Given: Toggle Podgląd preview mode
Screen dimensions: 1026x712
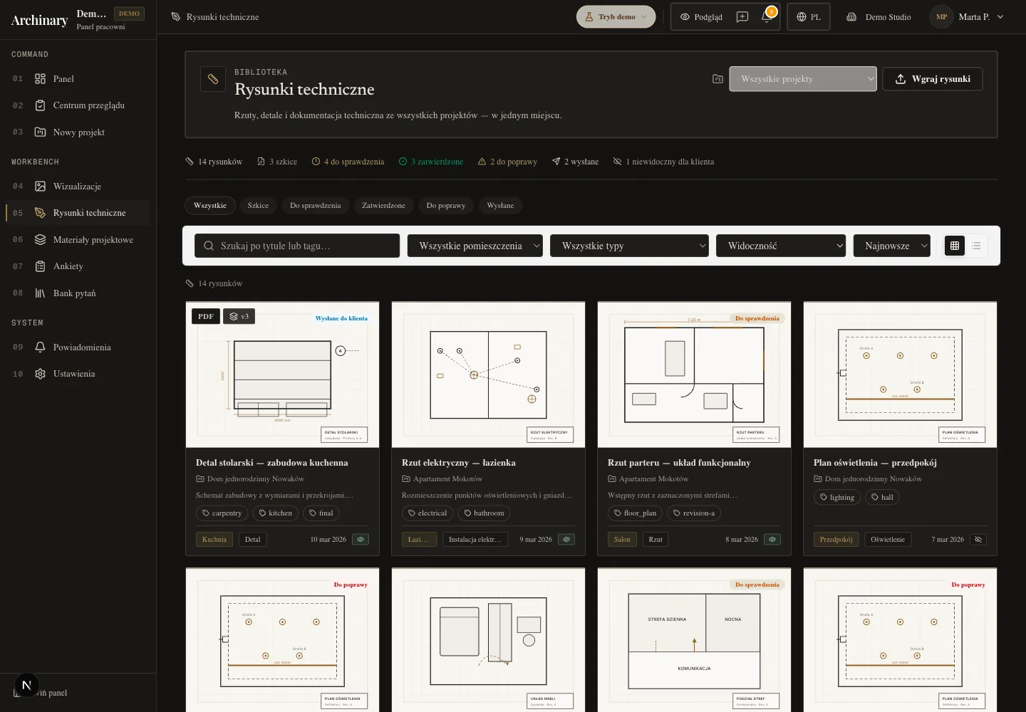Looking at the screenshot, I should [701, 17].
